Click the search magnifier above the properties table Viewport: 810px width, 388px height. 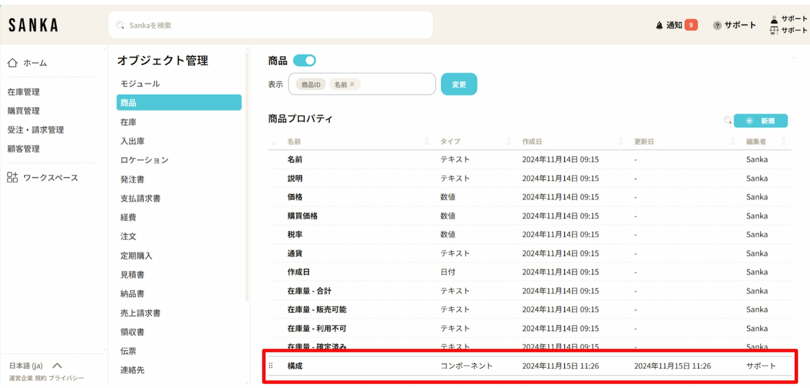pos(727,120)
